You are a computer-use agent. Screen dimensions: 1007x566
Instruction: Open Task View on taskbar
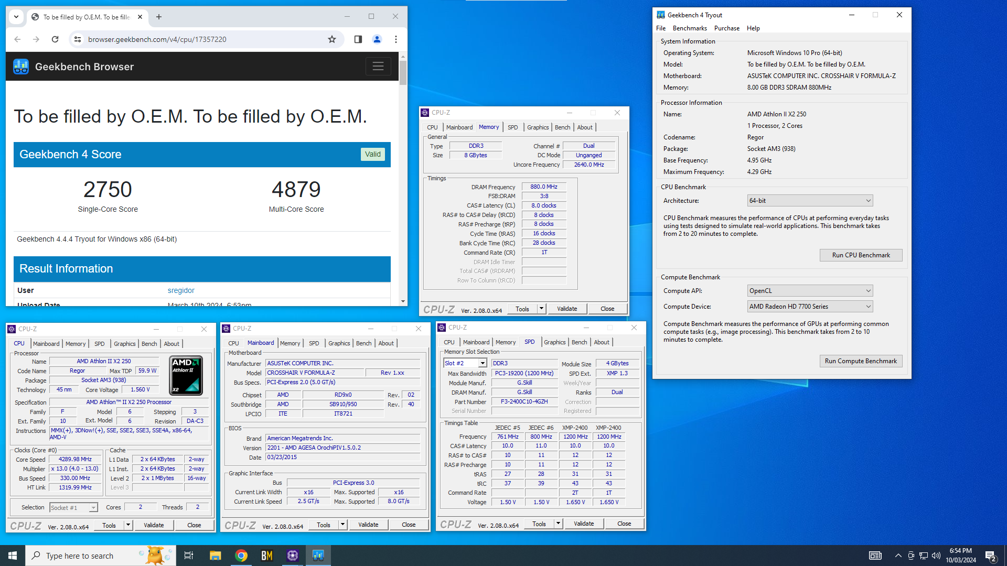pyautogui.click(x=189, y=556)
